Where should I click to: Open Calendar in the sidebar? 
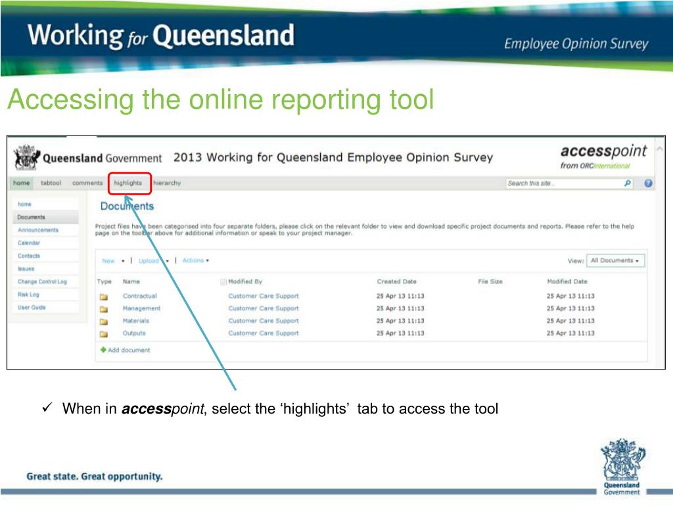(29, 243)
